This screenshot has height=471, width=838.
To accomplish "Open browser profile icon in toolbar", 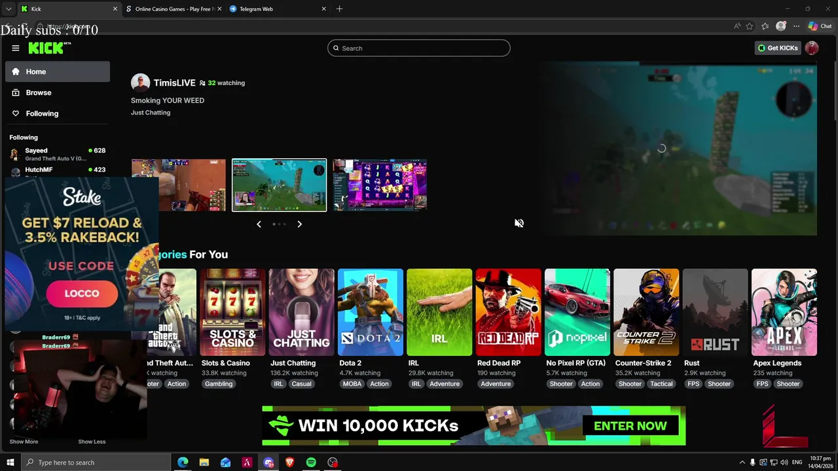I will click(x=780, y=26).
